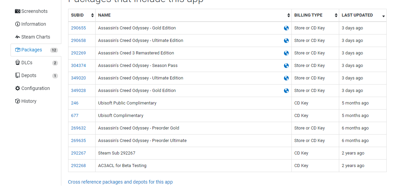This screenshot has height=189, width=409.
Task: Click 'Assassin's Creed Odyssey - Season Pass' text
Action: tap(138, 66)
